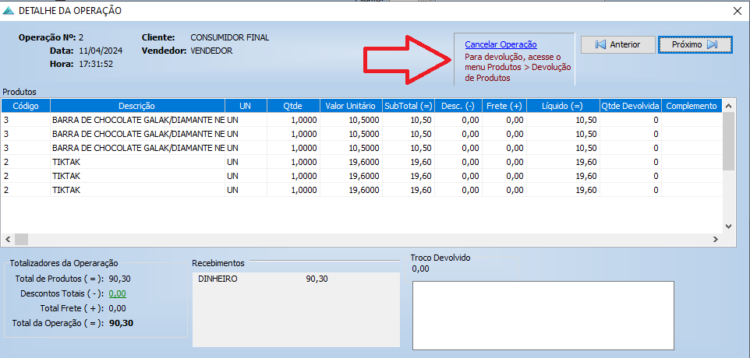Click the Desc. (-) column header
750x358 pixels.
click(458, 106)
